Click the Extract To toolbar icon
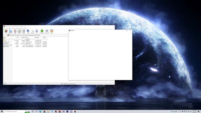Image resolution: width=201 pixels, height=113 pixels. tap(10, 31)
